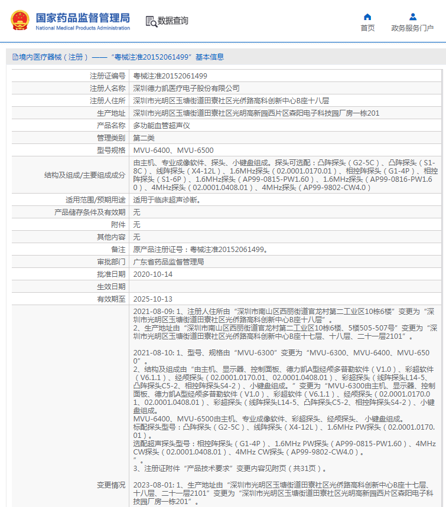Click the 产品储存条件及有效期 label
The width and height of the screenshot is (446, 507).
90,212
